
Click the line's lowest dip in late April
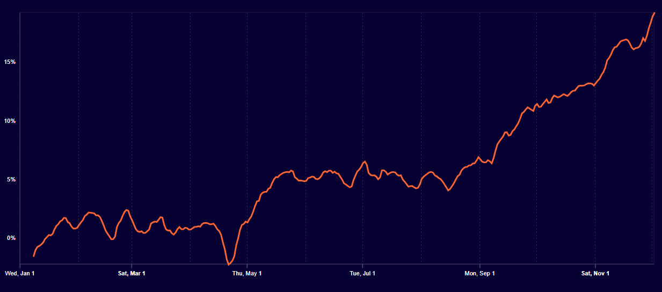229,264
